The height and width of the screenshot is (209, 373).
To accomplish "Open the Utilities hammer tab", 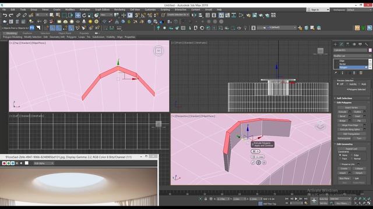I will (x=367, y=44).
